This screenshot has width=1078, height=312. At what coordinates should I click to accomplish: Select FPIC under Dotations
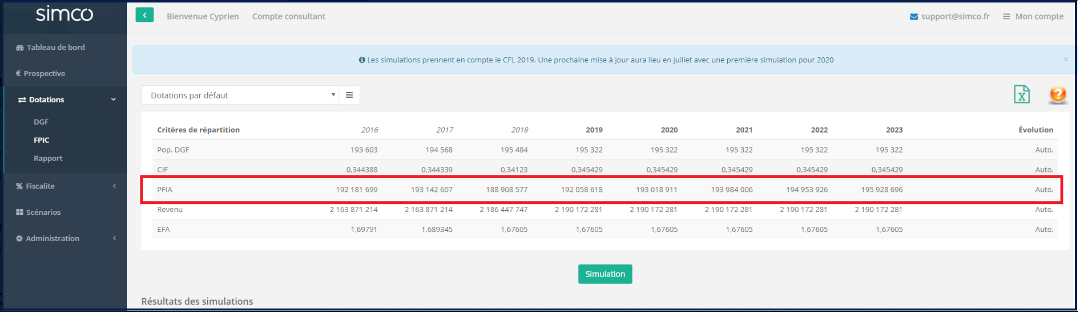coord(41,140)
